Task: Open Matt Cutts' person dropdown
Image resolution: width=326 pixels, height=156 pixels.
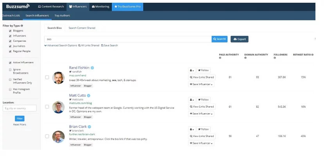Action: pos(192,100)
